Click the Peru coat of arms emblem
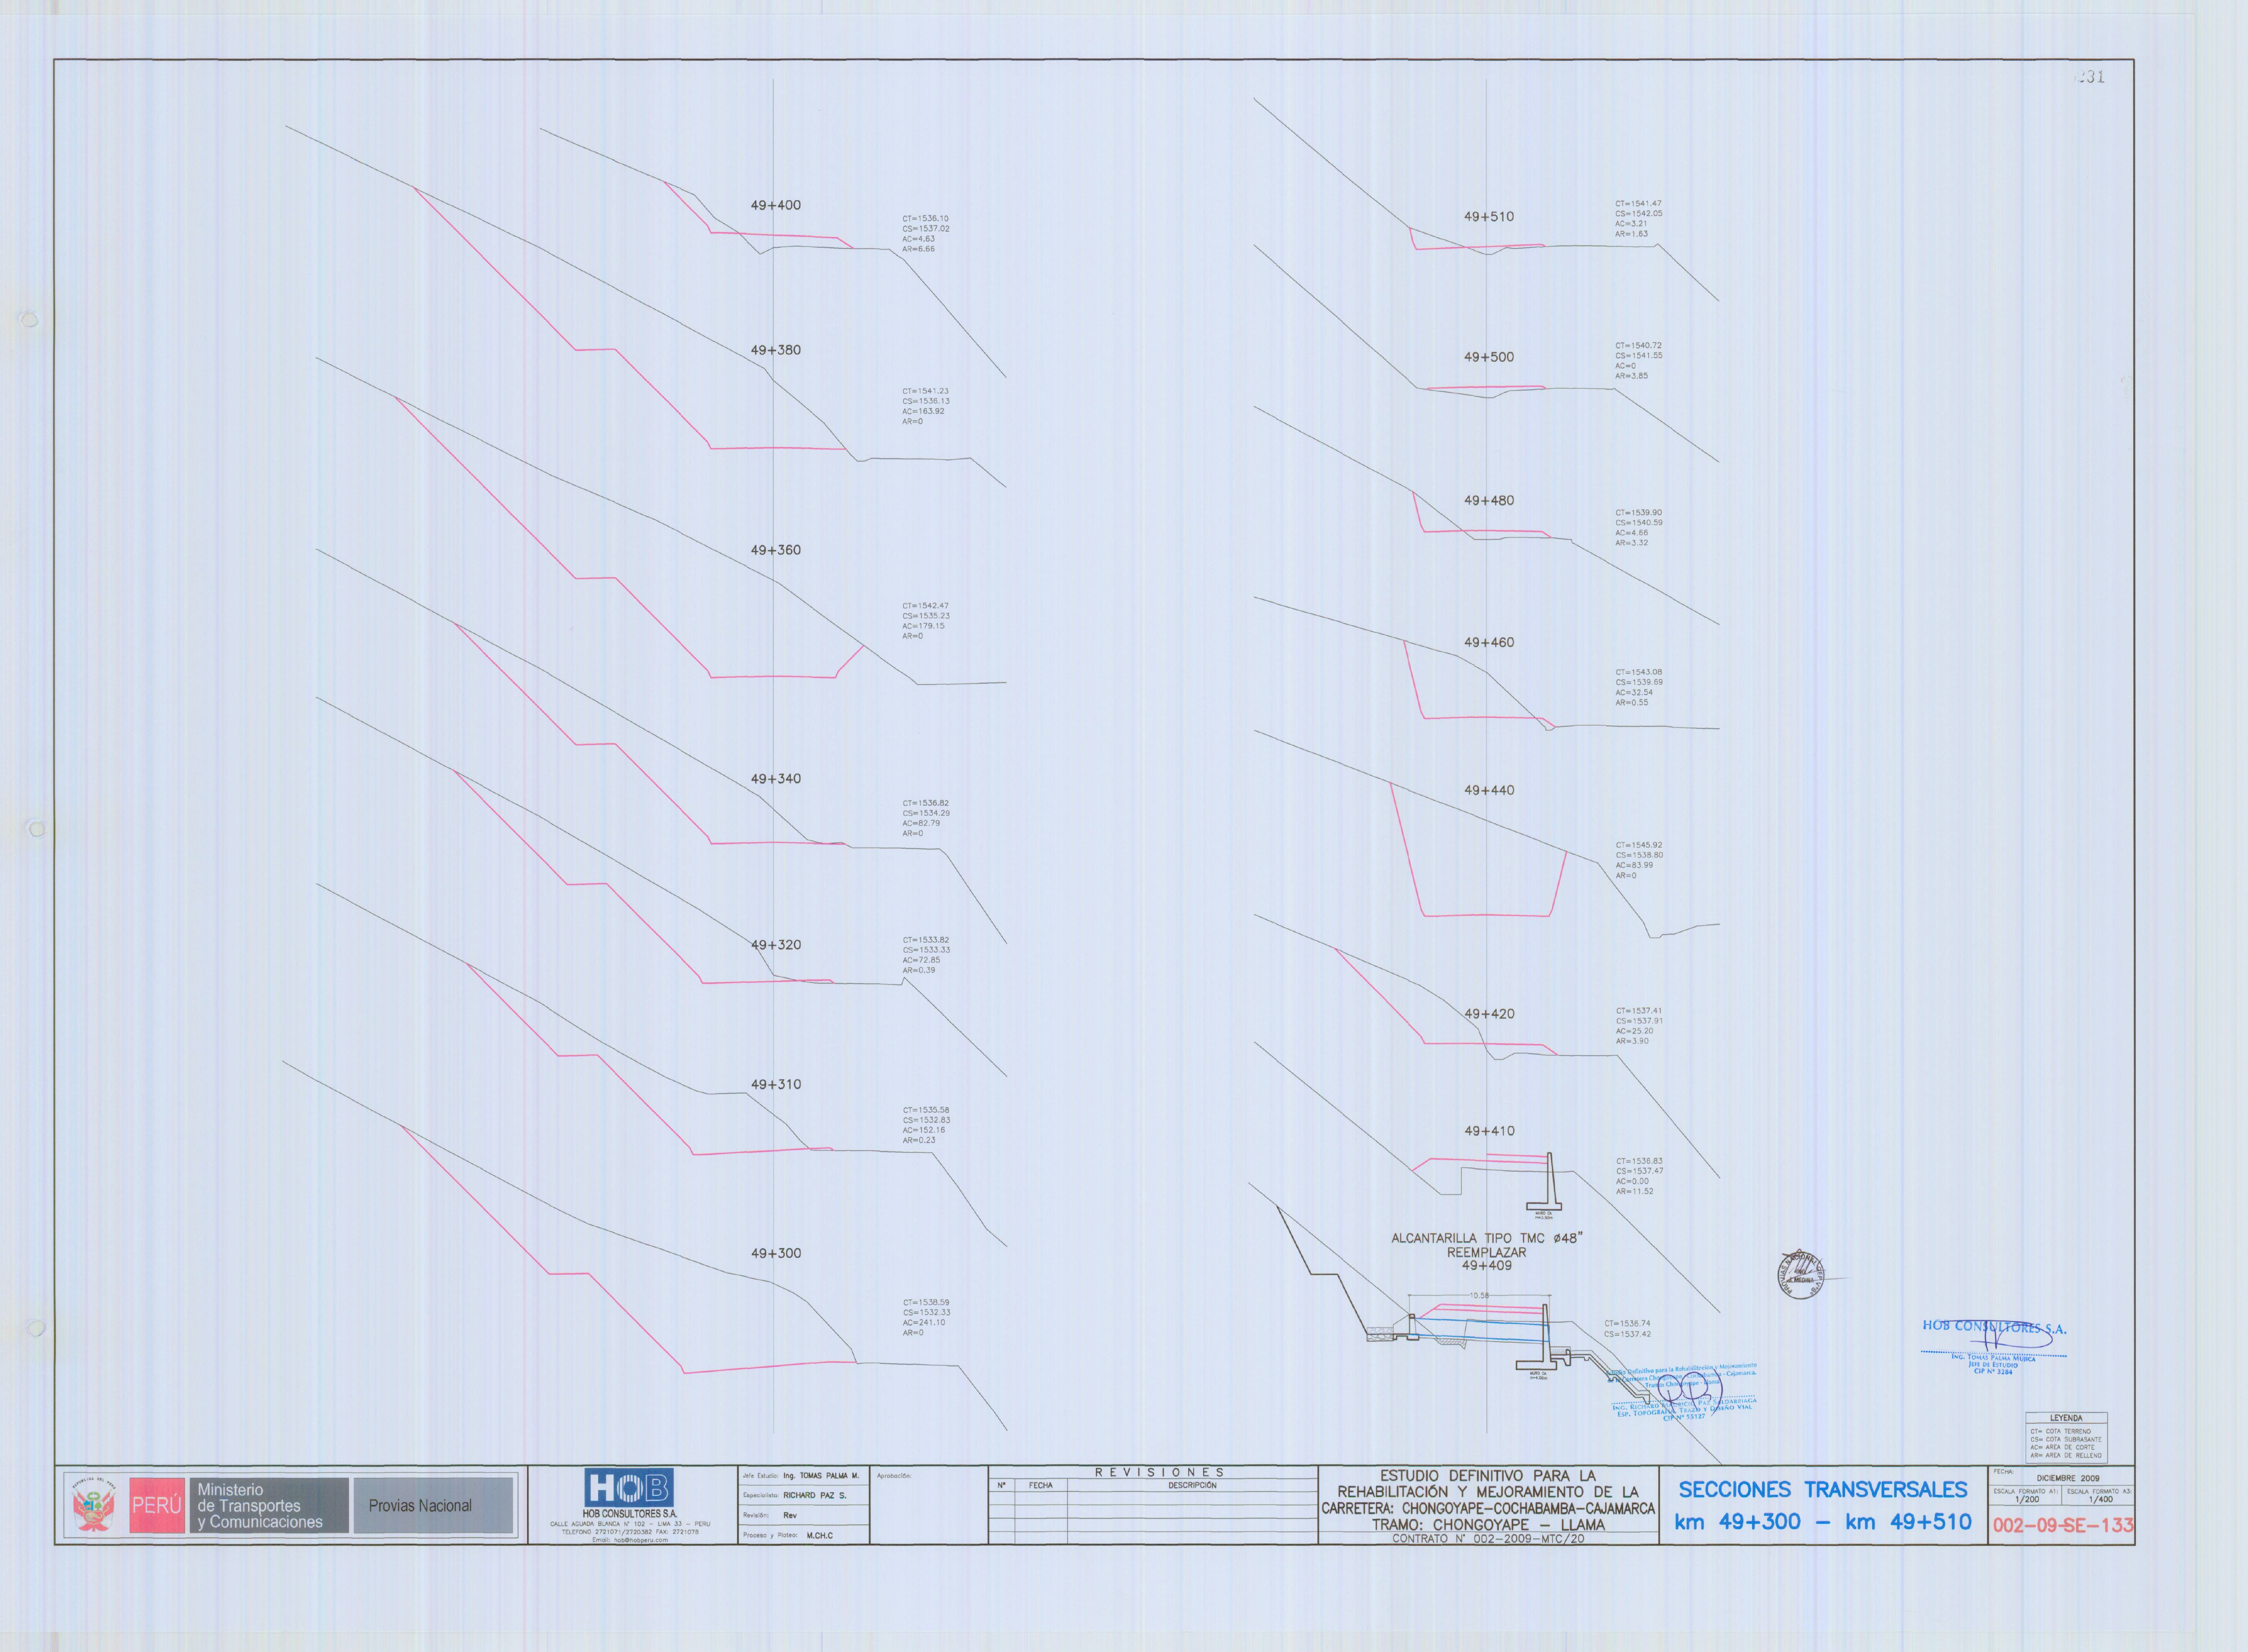Screen dimensions: 2248x1652 pyautogui.click(x=94, y=1506)
